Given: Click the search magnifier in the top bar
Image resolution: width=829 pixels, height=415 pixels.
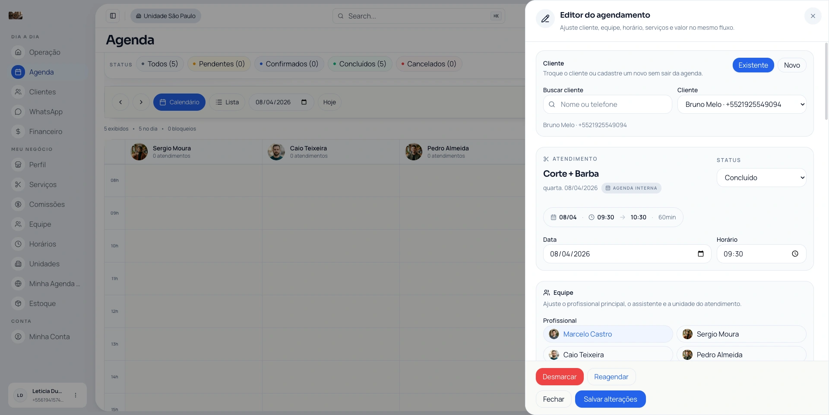Looking at the screenshot, I should click(341, 16).
